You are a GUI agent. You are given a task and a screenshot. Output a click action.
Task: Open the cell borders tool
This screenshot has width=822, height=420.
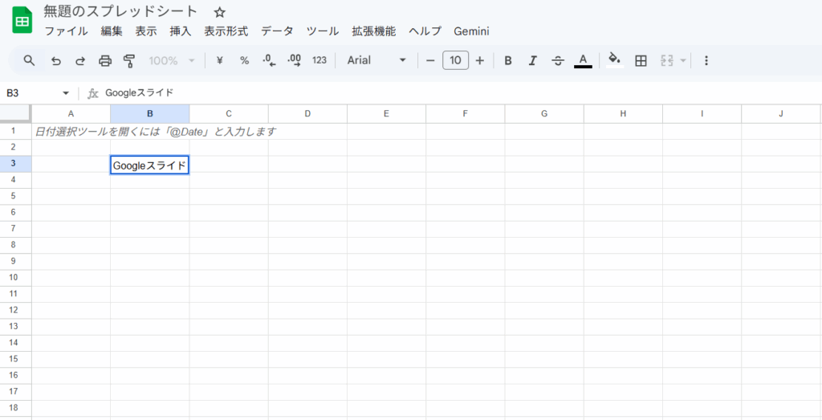tap(641, 60)
